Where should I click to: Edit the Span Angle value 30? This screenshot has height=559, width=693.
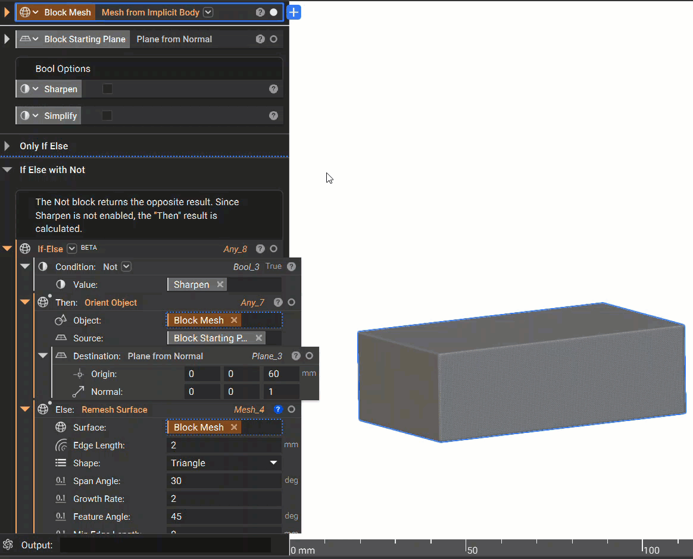[x=224, y=481]
